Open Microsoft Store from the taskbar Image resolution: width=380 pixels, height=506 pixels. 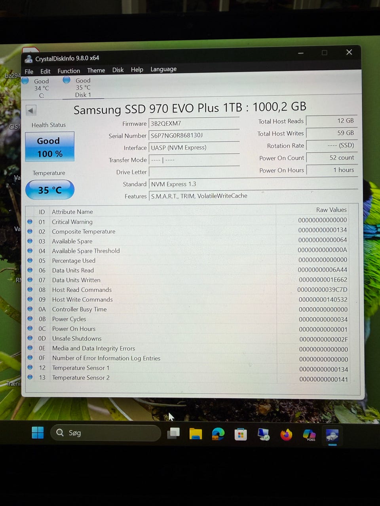tap(240, 434)
